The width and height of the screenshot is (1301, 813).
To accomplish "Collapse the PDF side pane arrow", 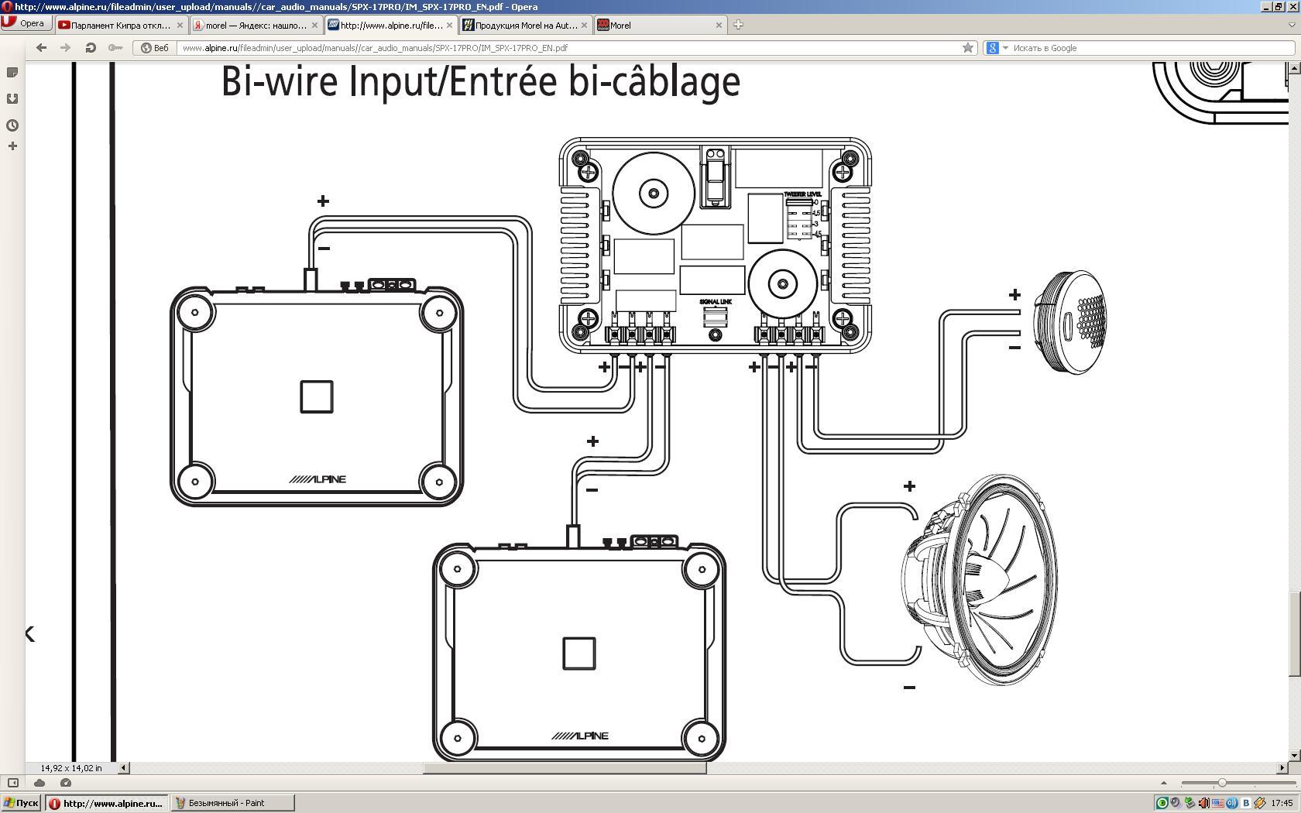I will click(x=29, y=634).
